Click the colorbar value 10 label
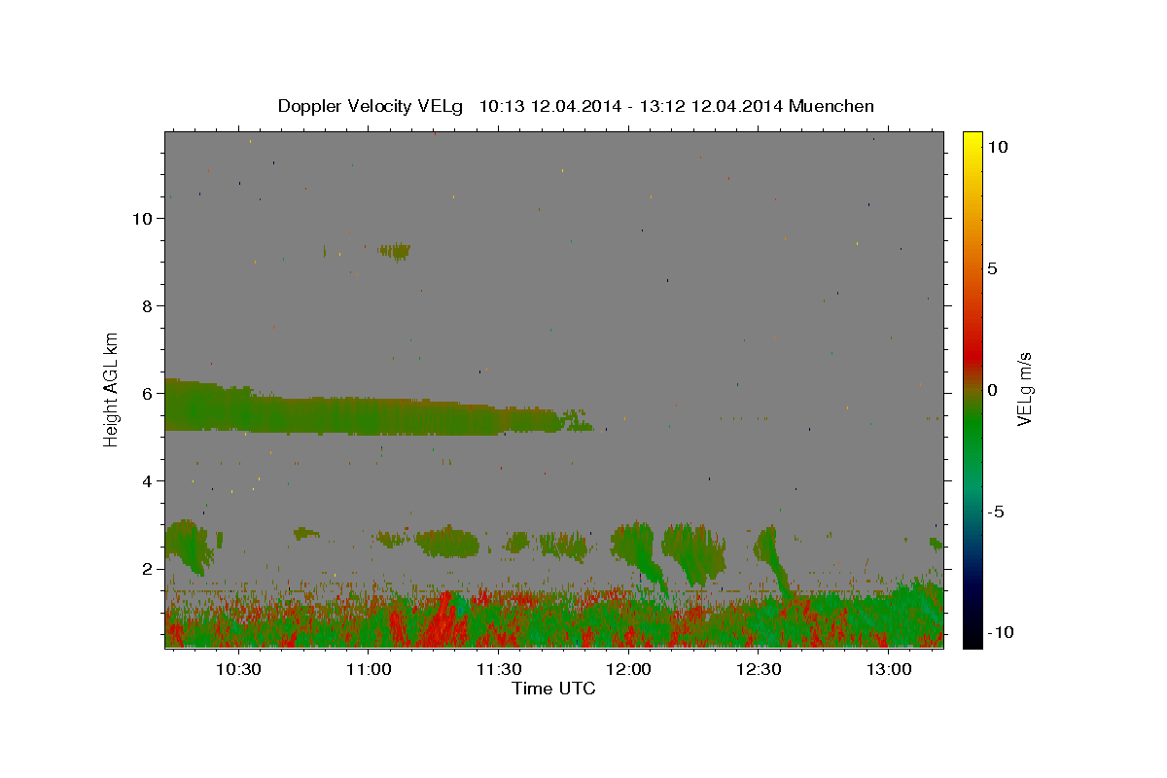This screenshot has width=1167, height=778. coord(997,147)
